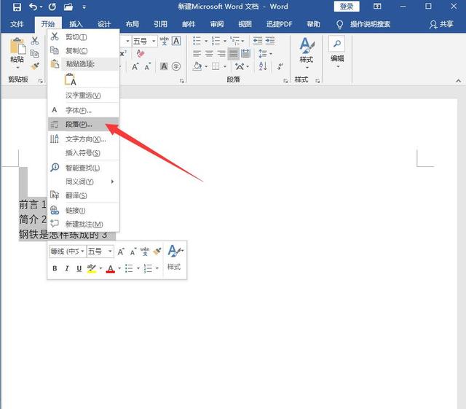The width and height of the screenshot is (466, 409).
Task: Click the paste-text-only icon under paste options
Action: (71, 80)
